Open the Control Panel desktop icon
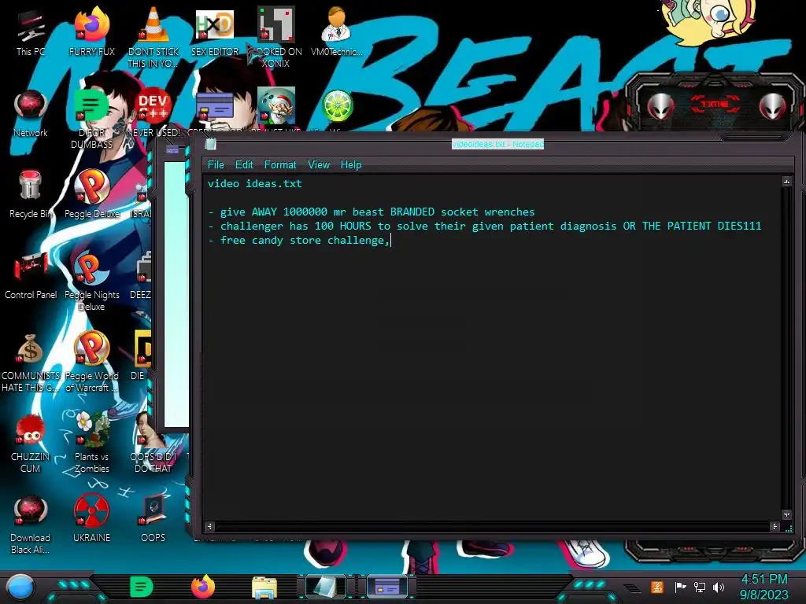Viewport: 806px width, 604px height. 31,274
